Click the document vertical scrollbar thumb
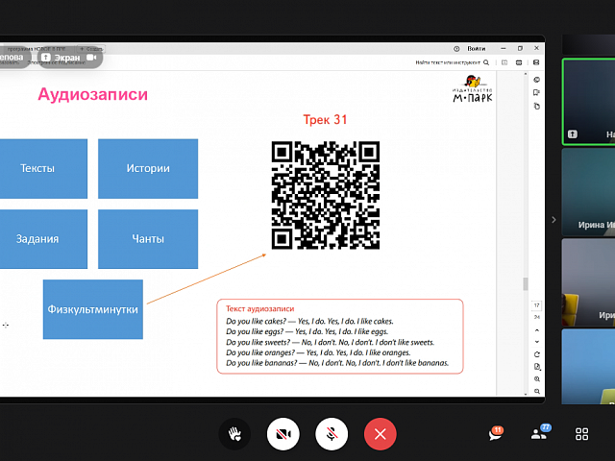Screen dimensions: 615x461 click(525, 284)
